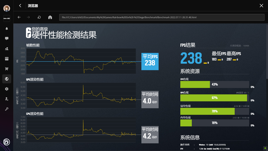This screenshot has width=268, height=151.
Task: Click the benchmark file URL address bar
Action: [161, 17]
